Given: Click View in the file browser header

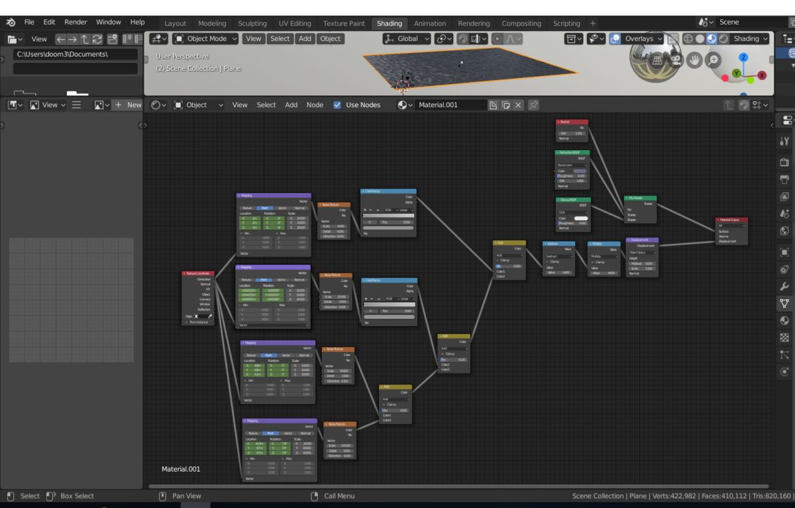Looking at the screenshot, I should (x=40, y=39).
